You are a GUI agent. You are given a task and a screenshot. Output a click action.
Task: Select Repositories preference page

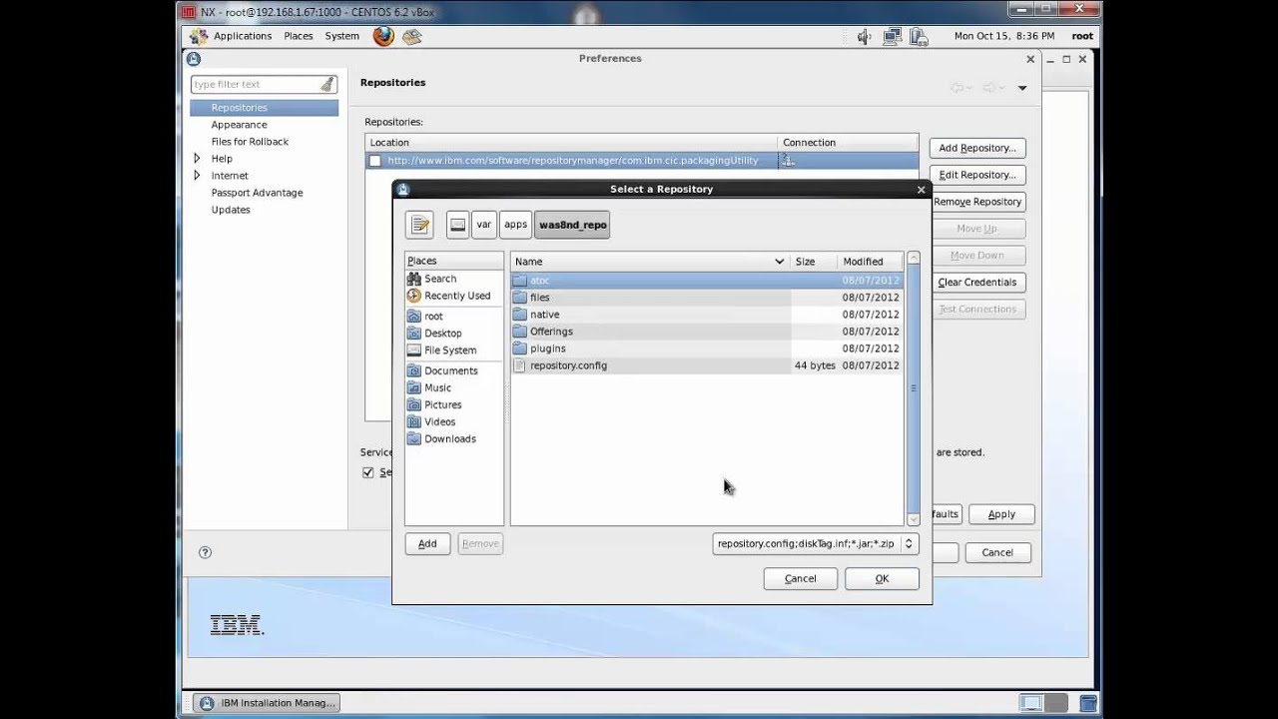264,108
